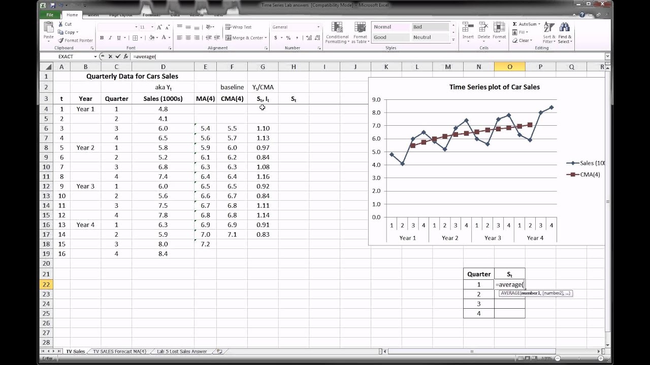The height and width of the screenshot is (365, 650).
Task: Open Find & Select binoculars menu
Action: (565, 32)
